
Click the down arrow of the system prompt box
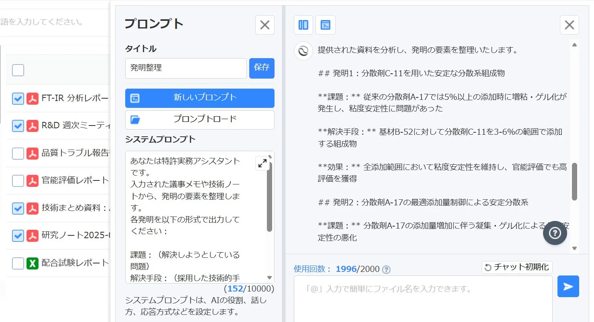click(269, 277)
